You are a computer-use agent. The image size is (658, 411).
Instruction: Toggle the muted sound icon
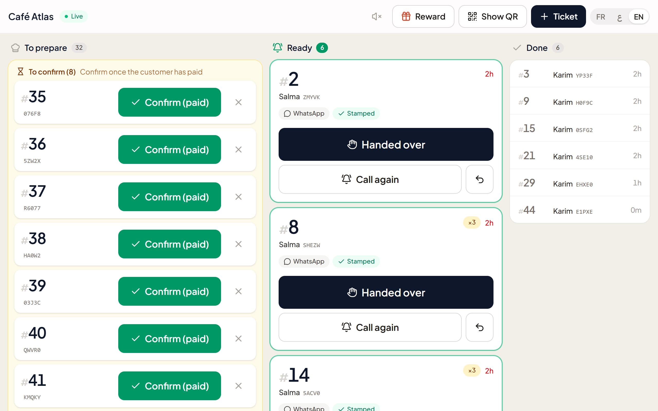coord(377,16)
